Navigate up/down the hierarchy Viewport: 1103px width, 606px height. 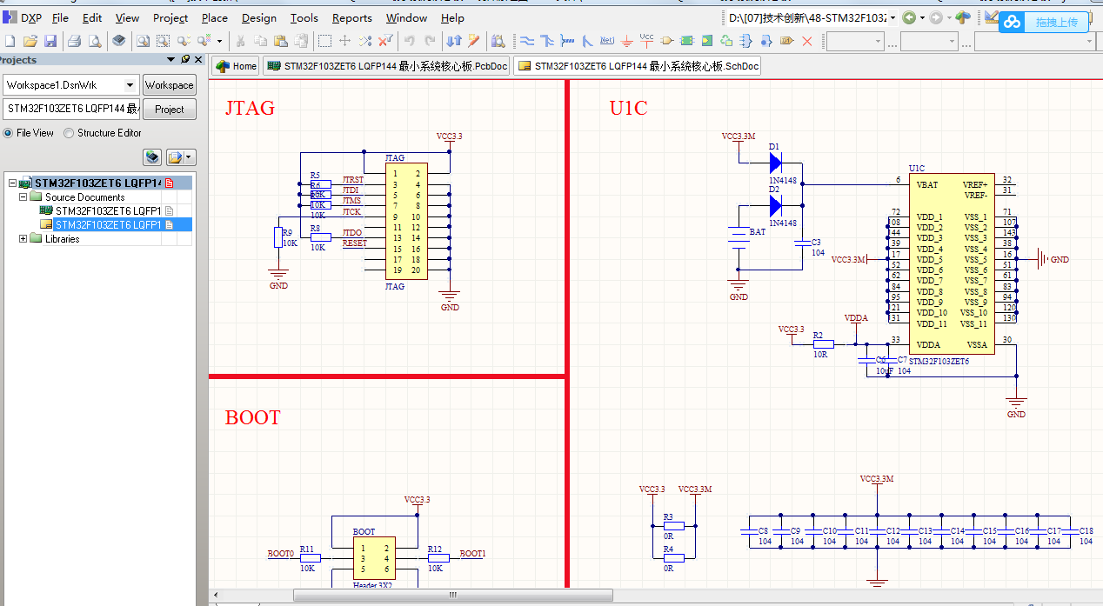(x=454, y=41)
